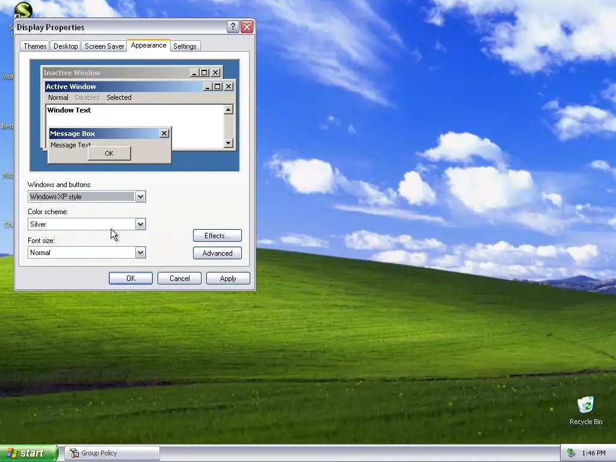Screen dimensions: 616x462
Task: Click the Normal font size field
Action: pyautogui.click(x=87, y=253)
